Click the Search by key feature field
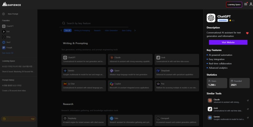This screenshot has width=253, height=127. coord(94,23)
